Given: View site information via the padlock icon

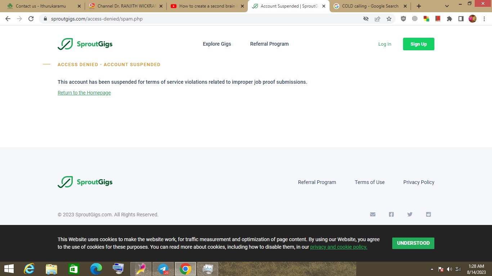Looking at the screenshot, I should 45,19.
